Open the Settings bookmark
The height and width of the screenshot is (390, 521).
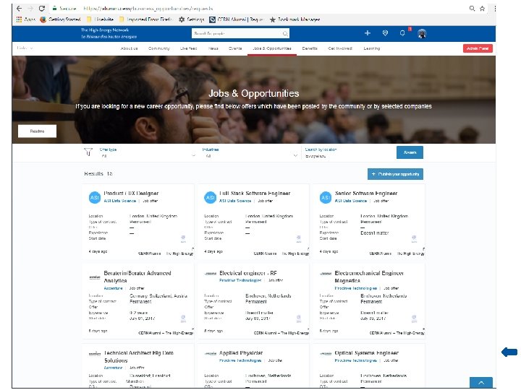[192, 19]
